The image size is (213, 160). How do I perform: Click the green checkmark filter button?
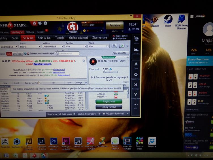click(122, 46)
